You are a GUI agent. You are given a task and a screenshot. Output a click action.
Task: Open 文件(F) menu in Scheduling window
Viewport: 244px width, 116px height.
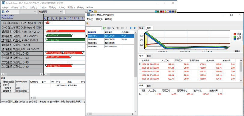point(5,7)
